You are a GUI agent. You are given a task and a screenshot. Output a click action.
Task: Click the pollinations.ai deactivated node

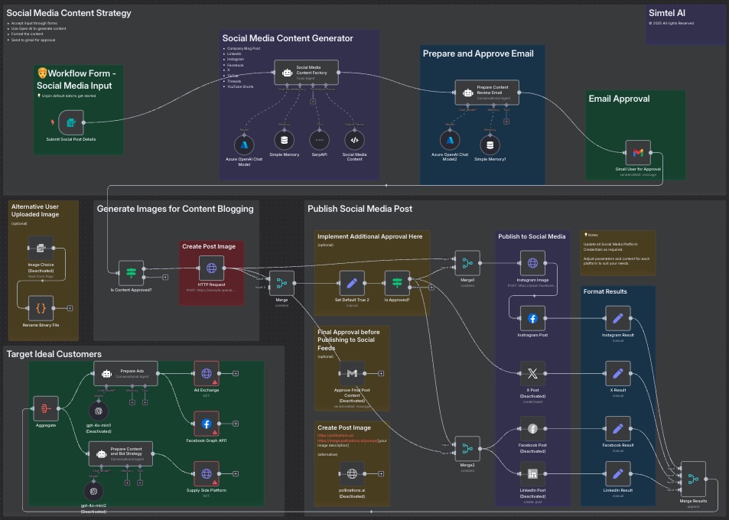click(x=352, y=473)
